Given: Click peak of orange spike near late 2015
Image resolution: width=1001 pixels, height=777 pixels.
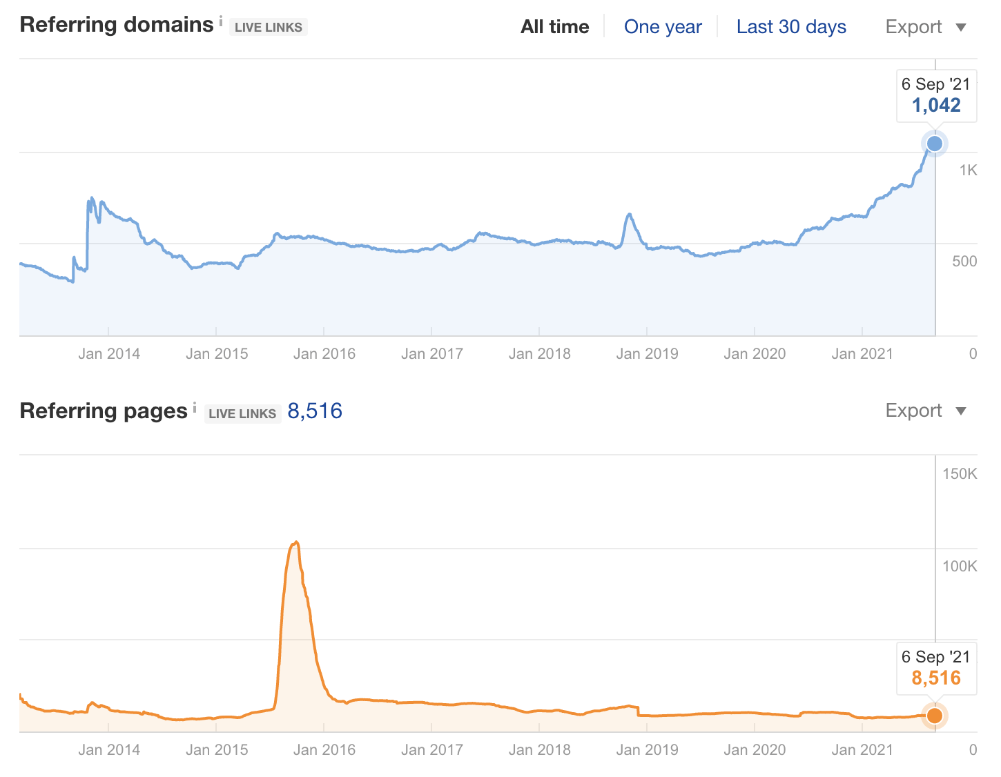Looking at the screenshot, I should 296,542.
